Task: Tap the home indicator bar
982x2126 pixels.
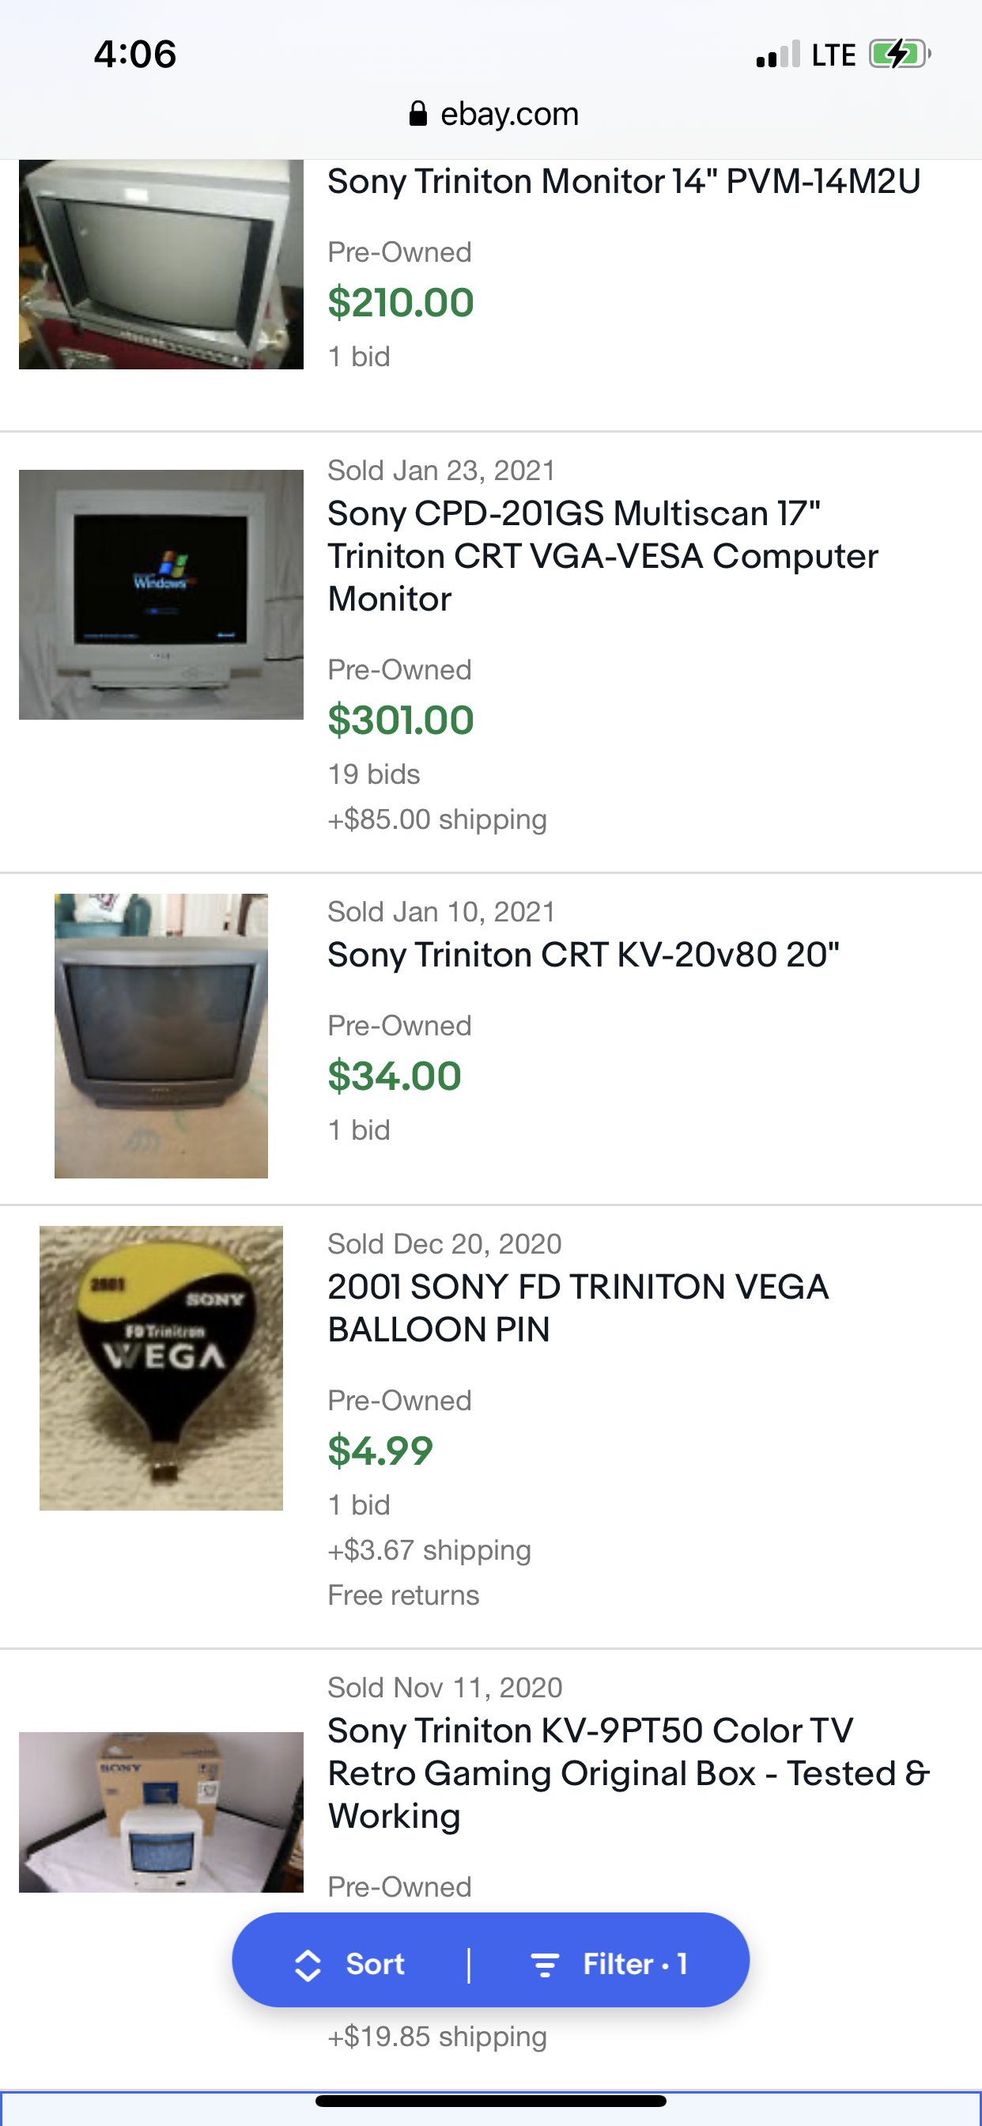Action: point(491,2101)
